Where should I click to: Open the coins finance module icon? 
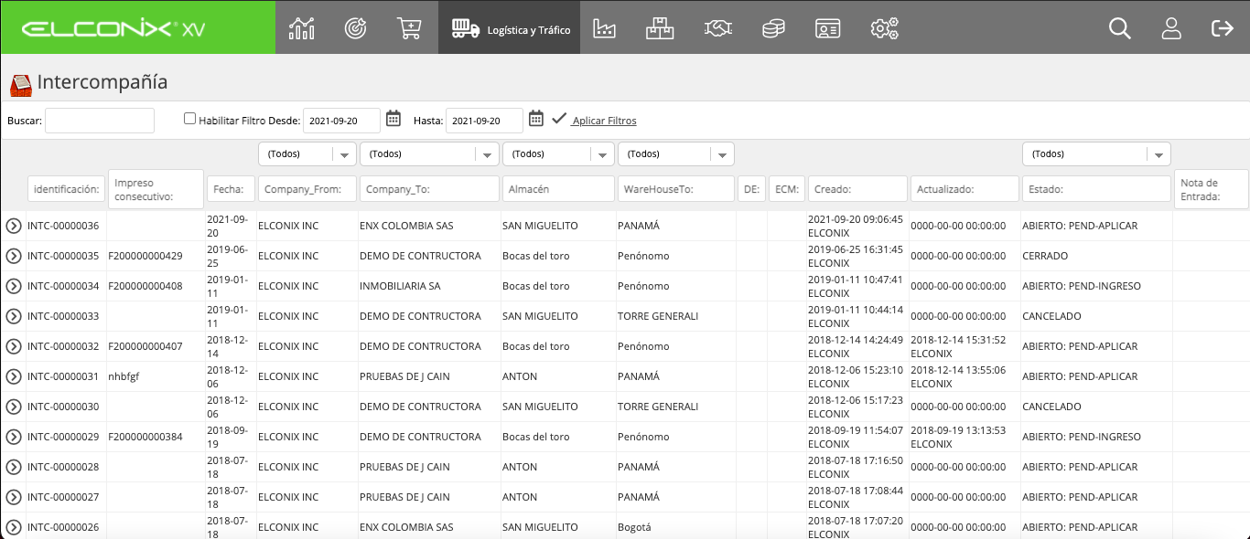[x=773, y=27]
